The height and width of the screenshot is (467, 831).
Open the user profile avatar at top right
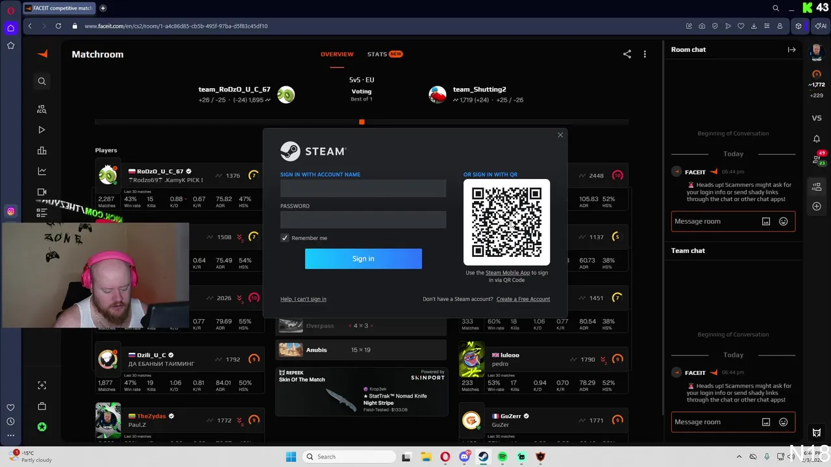click(817, 52)
